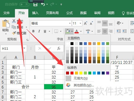
Task: Pick the orange theme color swatch
Action: click(90, 43)
